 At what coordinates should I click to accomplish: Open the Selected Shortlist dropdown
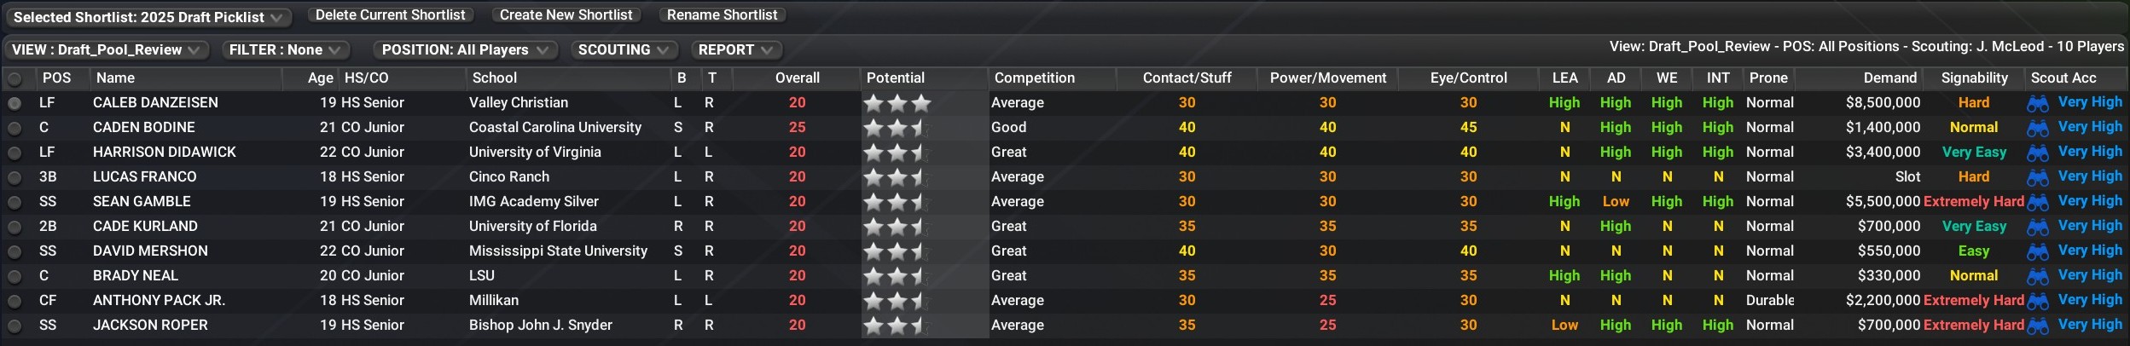[148, 17]
